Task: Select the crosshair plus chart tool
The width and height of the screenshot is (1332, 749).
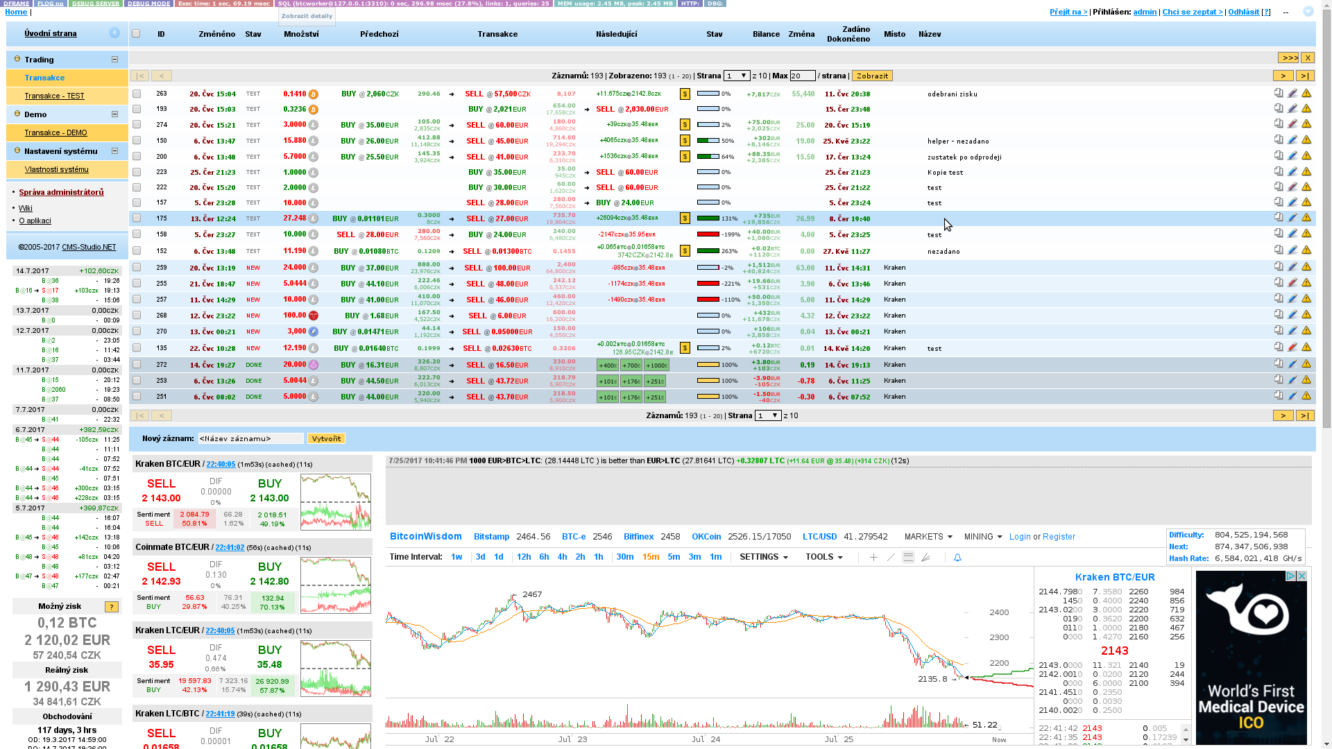Action: pyautogui.click(x=873, y=558)
